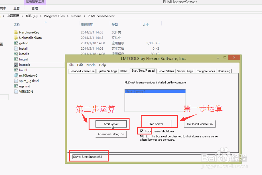This screenshot has height=175, width=262.
Task: Toggle Force Server Shutdown checkbox
Action: [142, 131]
